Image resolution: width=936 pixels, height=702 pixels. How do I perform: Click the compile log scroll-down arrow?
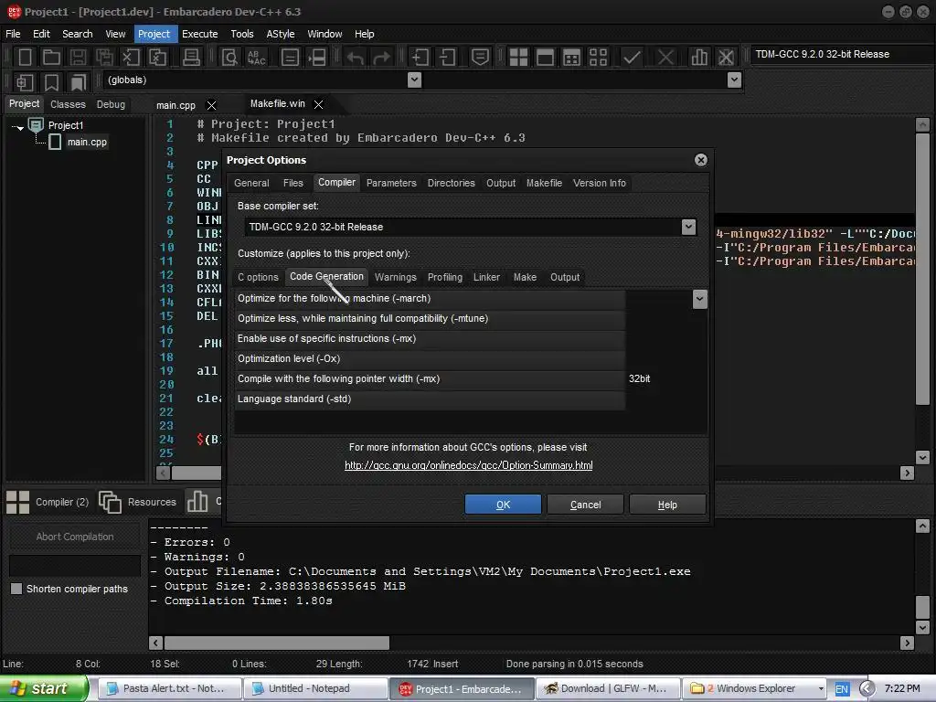tap(923, 628)
